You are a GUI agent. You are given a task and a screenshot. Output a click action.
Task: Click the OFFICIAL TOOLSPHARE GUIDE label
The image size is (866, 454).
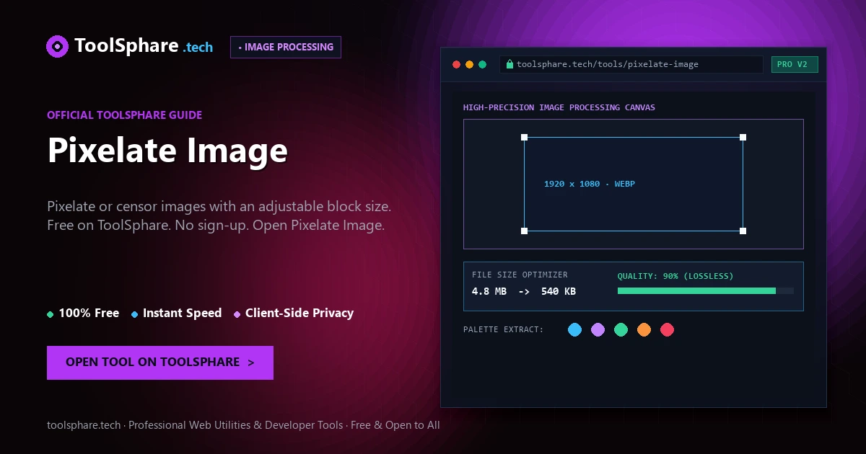coord(125,115)
